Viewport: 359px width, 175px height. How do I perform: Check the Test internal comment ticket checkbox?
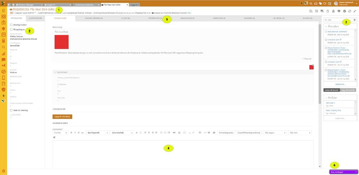click(x=326, y=31)
